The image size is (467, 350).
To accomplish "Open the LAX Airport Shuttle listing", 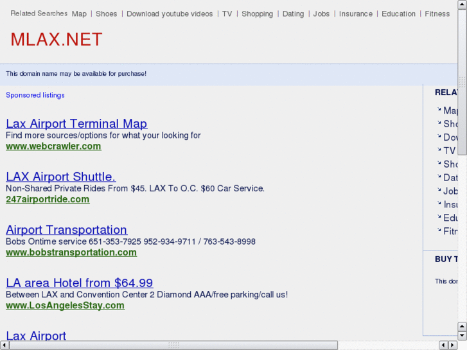I will 61,177.
